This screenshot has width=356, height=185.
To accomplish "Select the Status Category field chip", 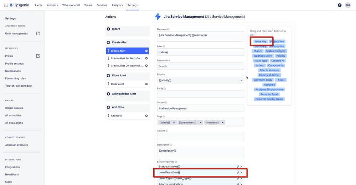I will (x=275, y=51).
